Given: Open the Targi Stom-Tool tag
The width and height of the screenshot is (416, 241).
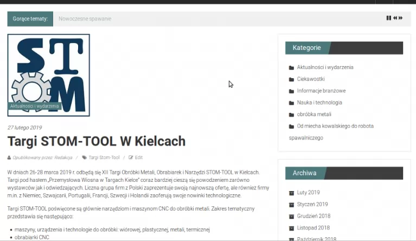Looking at the screenshot, I should [104, 157].
